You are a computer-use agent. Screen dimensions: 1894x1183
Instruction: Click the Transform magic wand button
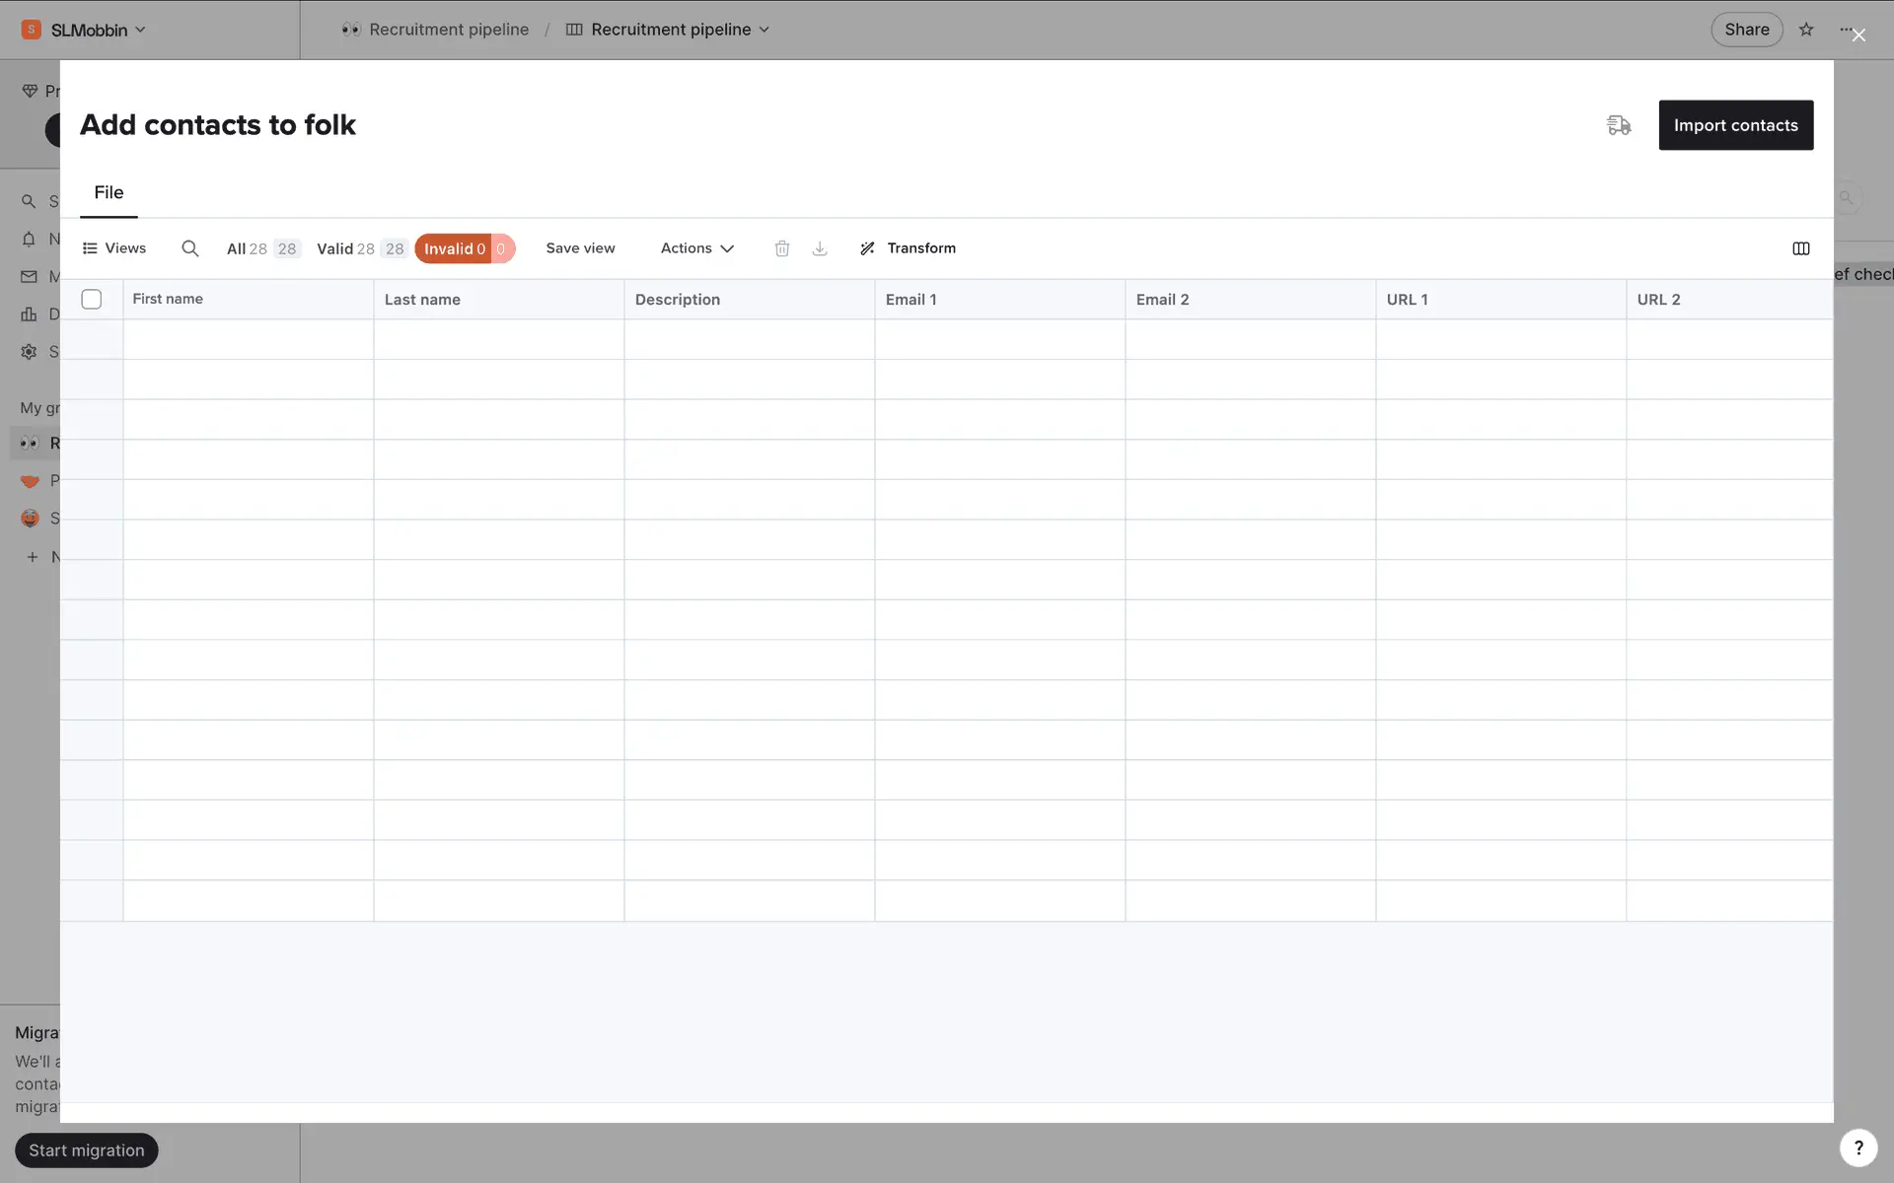pyautogui.click(x=908, y=248)
